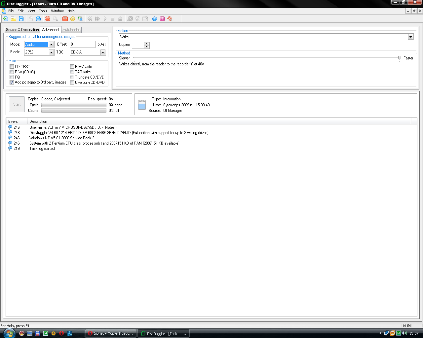
Task: Open the View menu
Action: (x=31, y=11)
